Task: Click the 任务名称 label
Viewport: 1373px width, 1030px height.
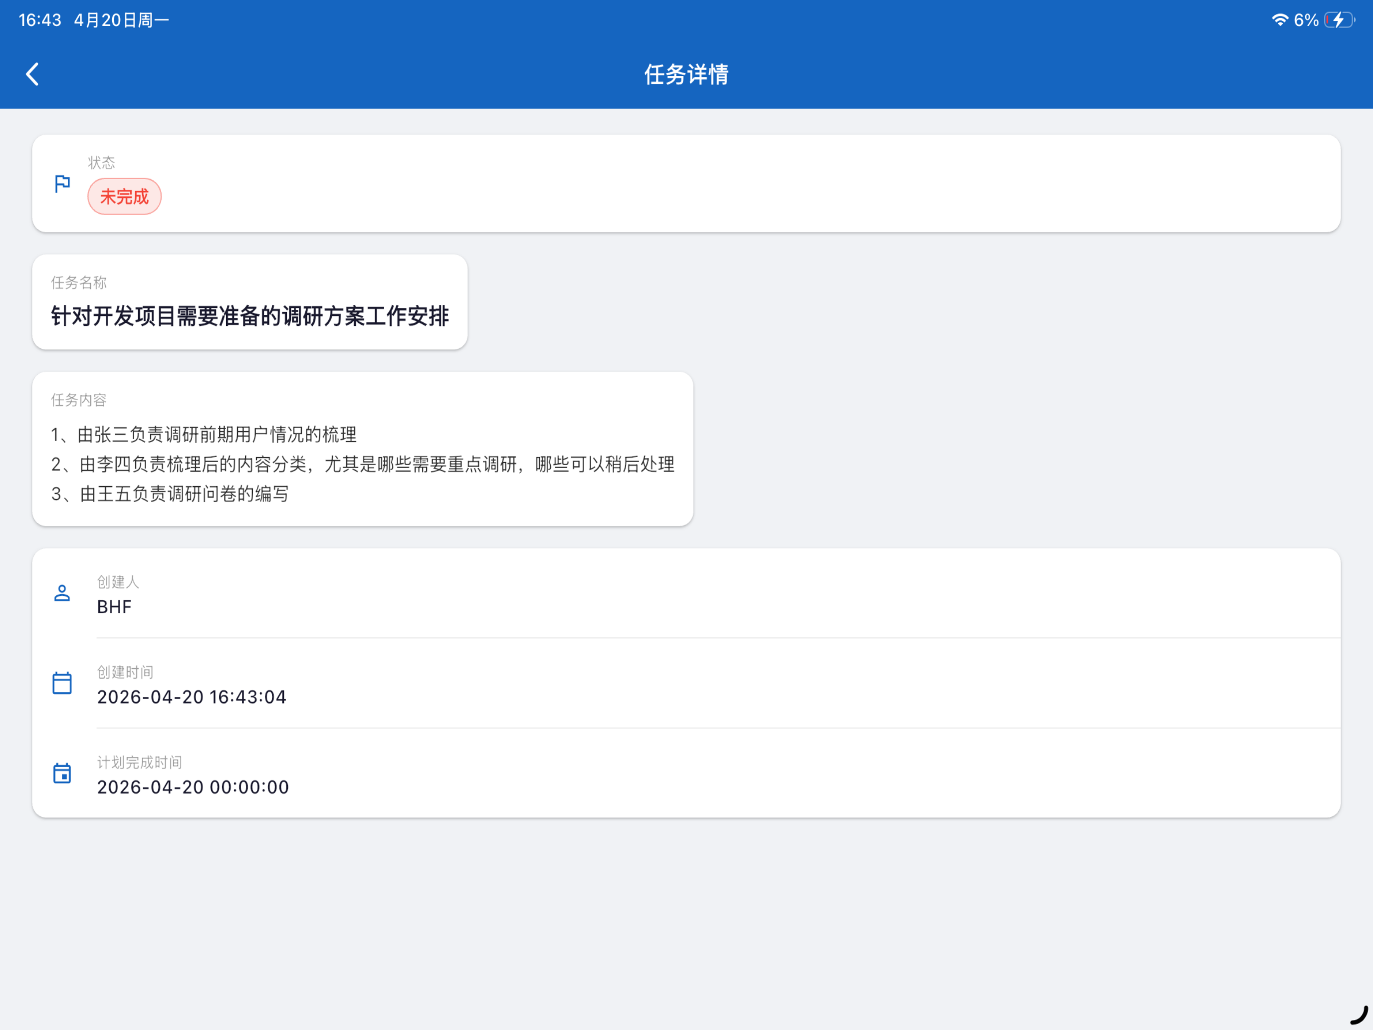Action: point(79,282)
